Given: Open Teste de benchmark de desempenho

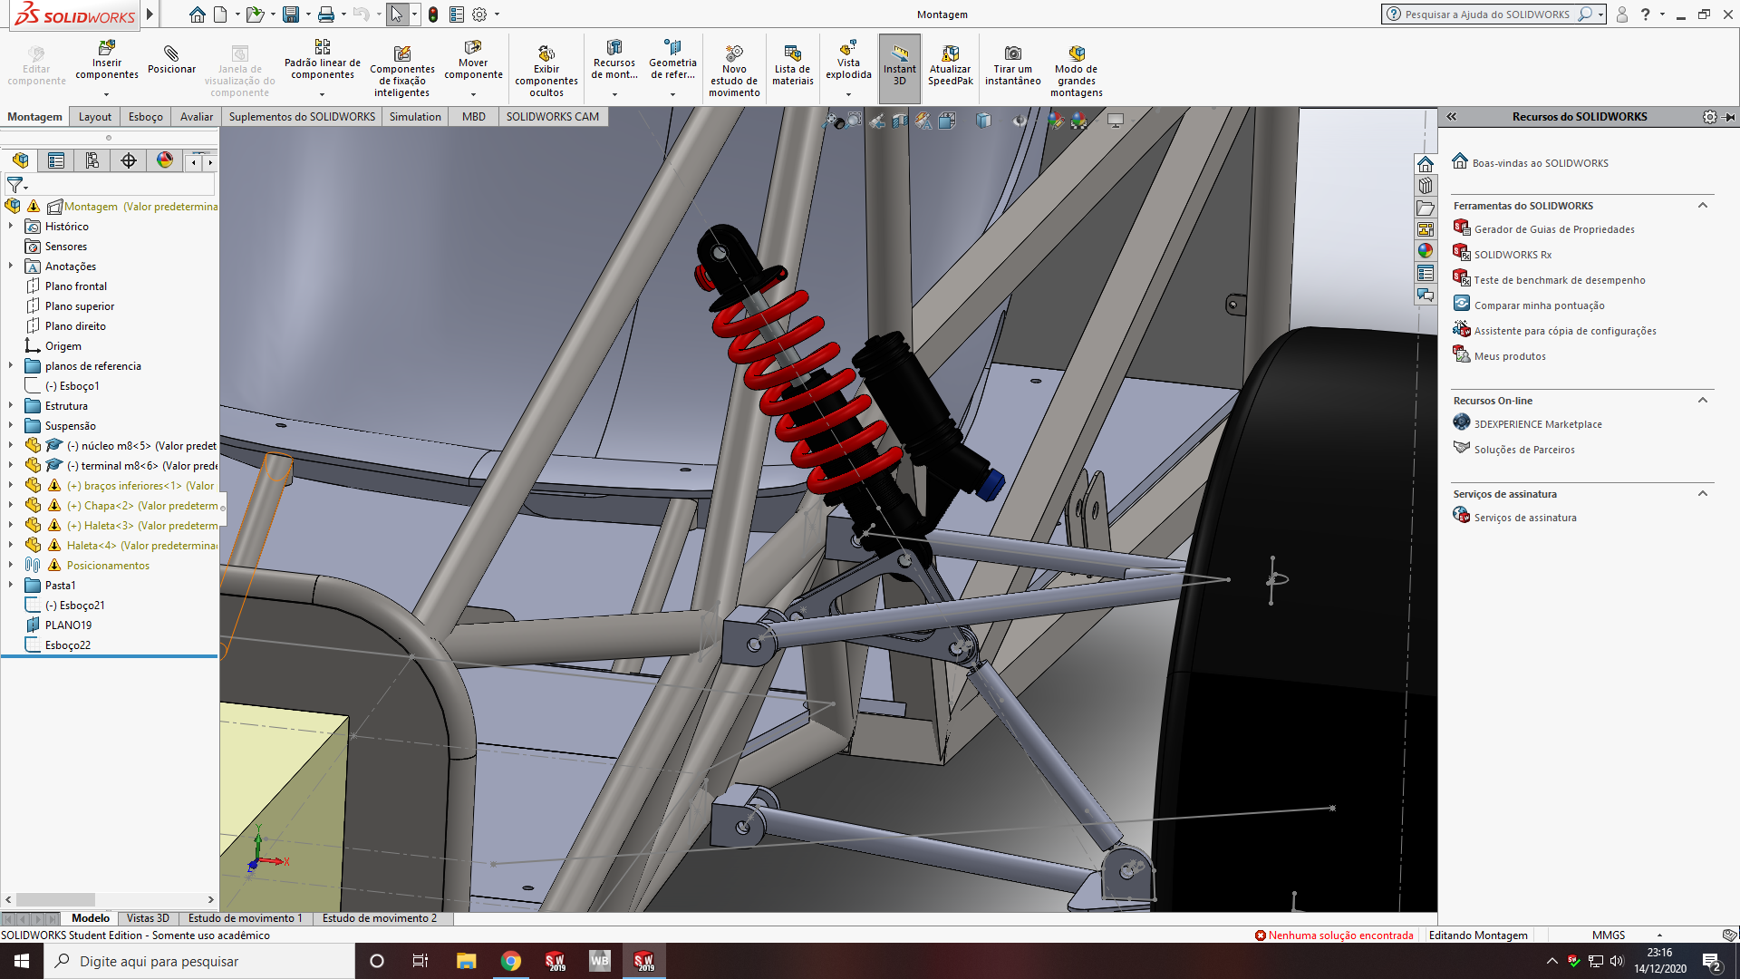Looking at the screenshot, I should (1560, 280).
